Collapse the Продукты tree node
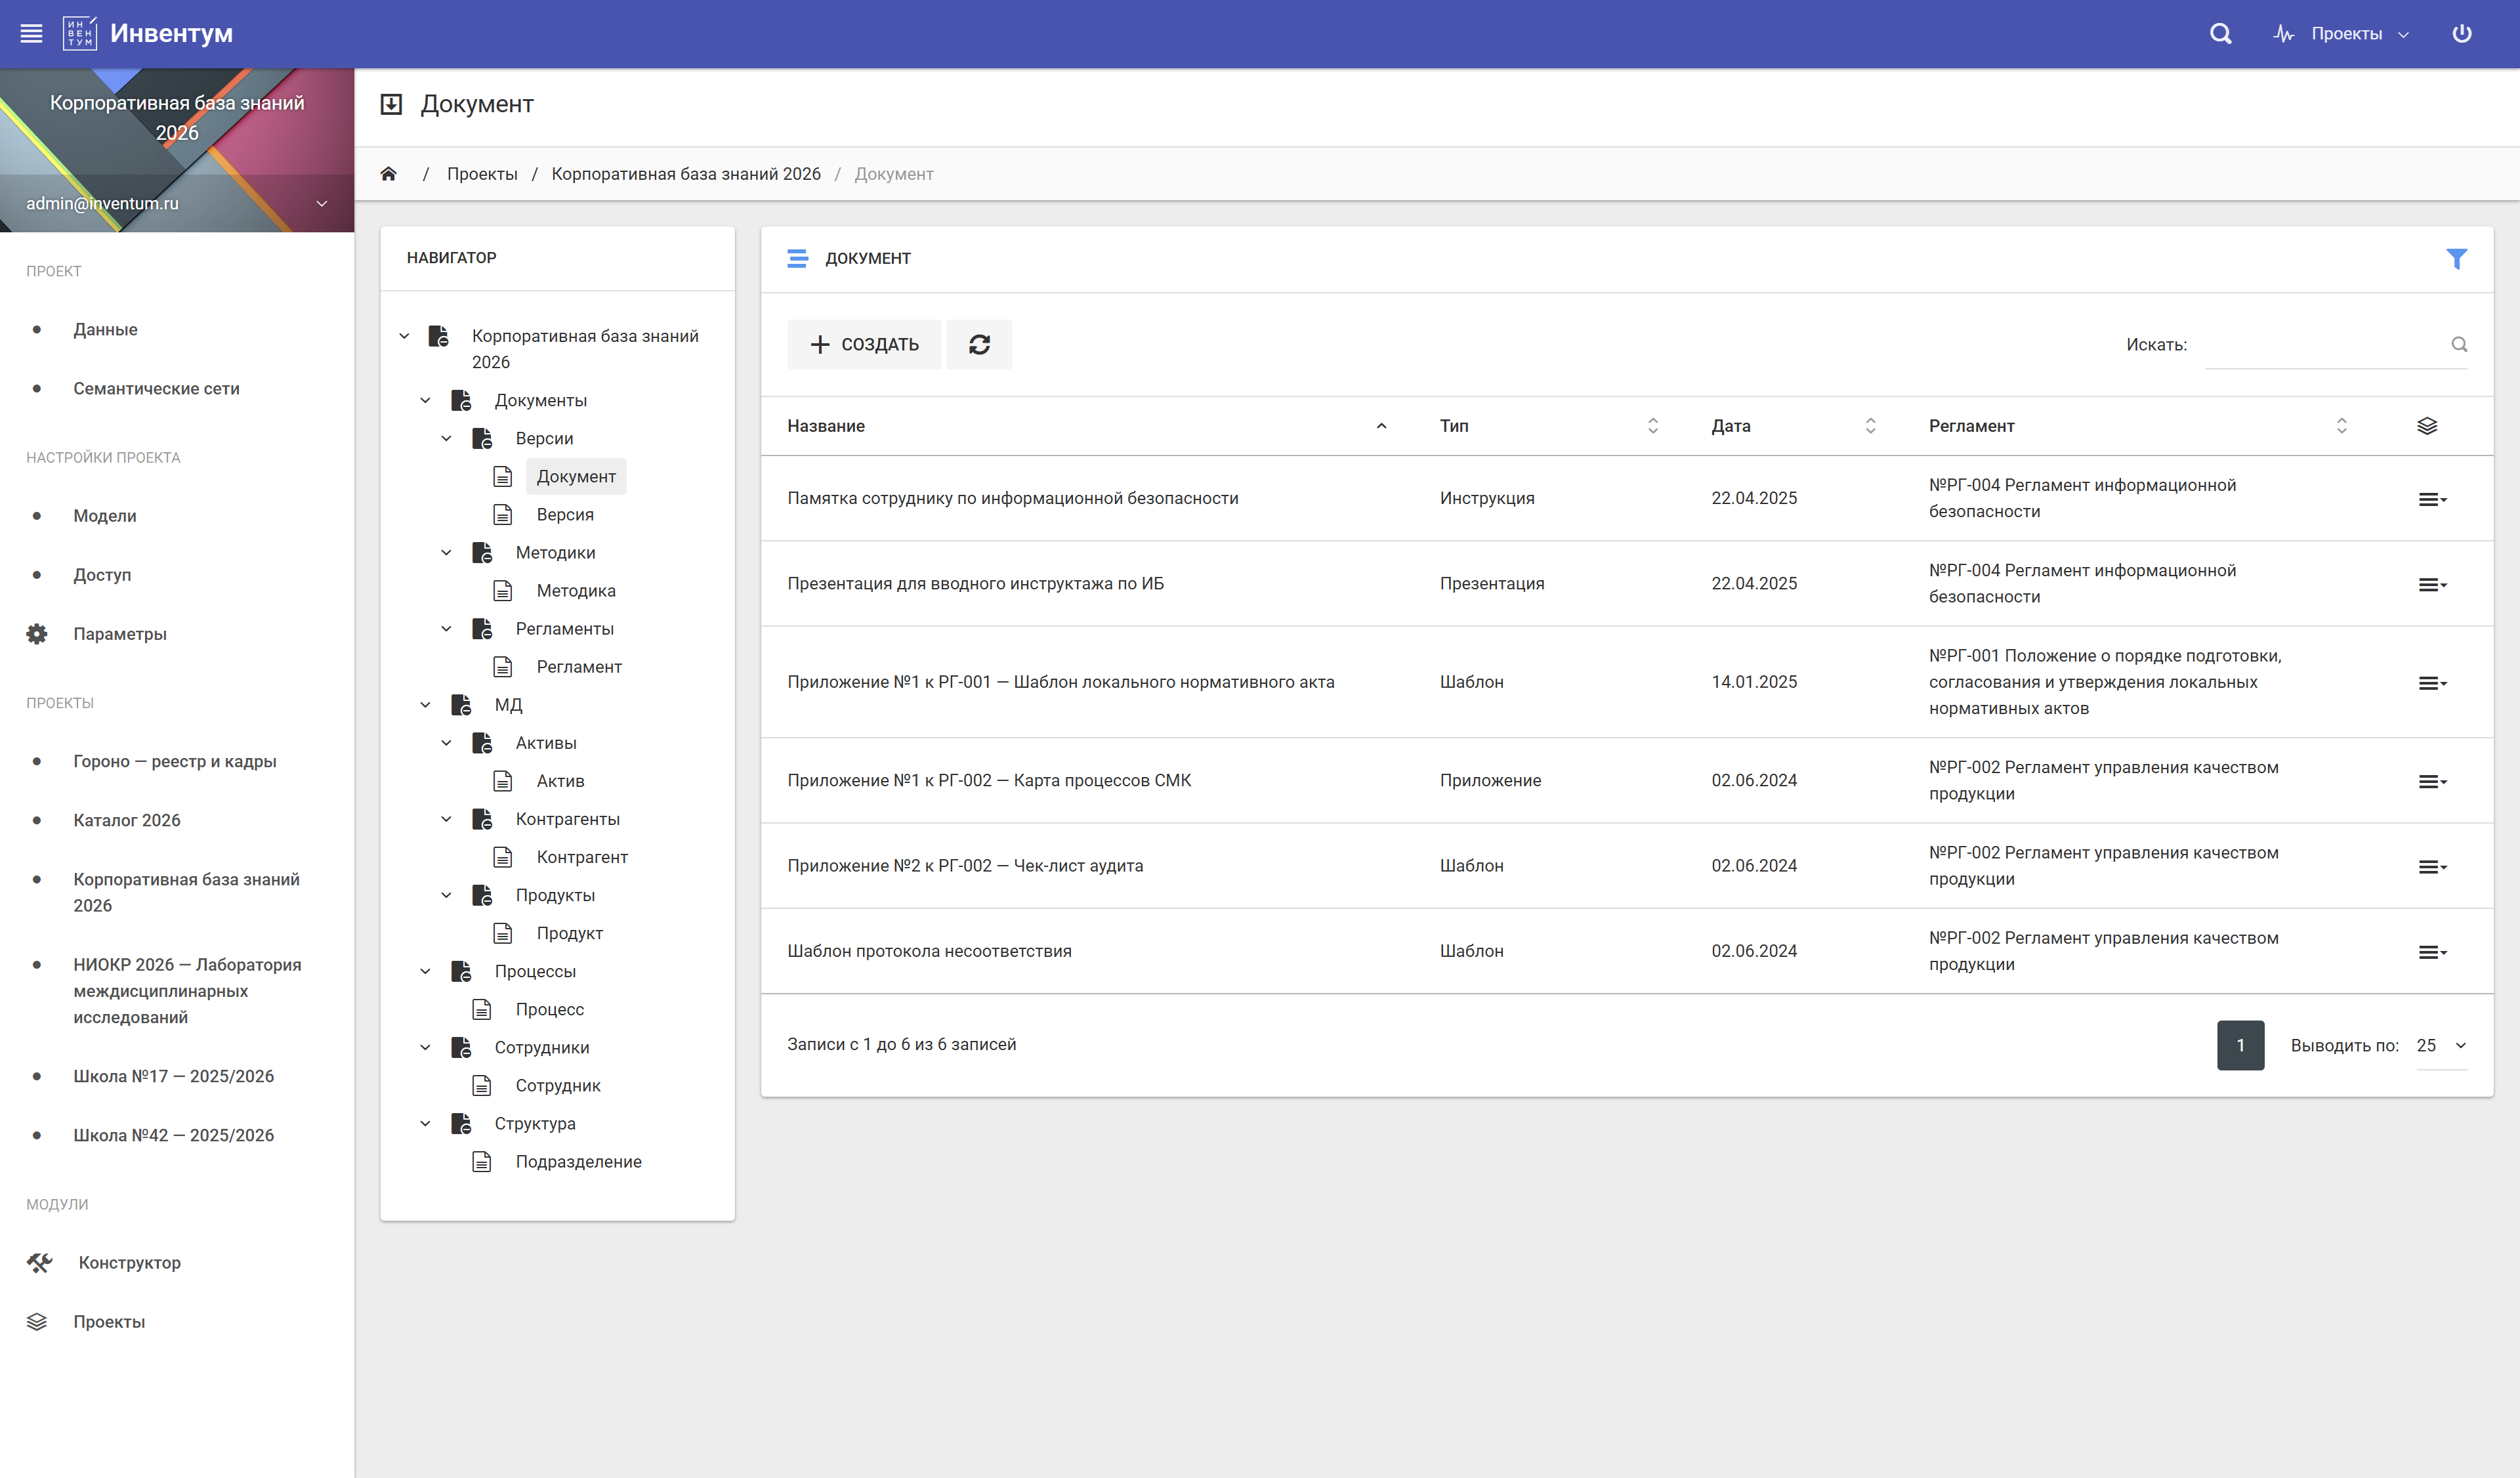Image resolution: width=2520 pixels, height=1478 pixels. [x=446, y=895]
